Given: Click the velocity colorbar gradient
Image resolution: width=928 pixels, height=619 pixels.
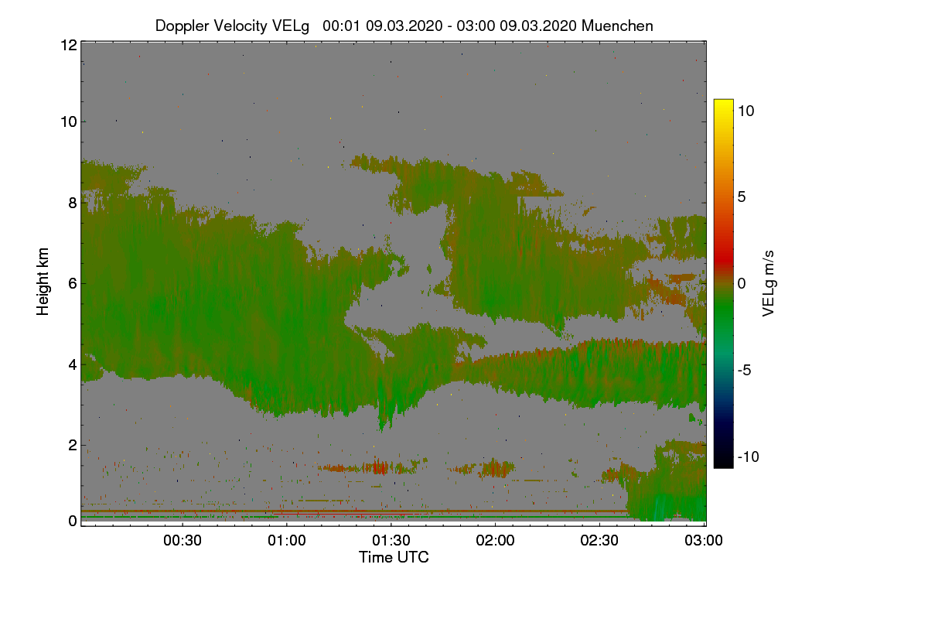Looking at the screenshot, I should pyautogui.click(x=723, y=283).
